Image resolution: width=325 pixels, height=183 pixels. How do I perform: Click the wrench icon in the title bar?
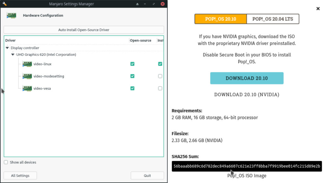[4, 3]
